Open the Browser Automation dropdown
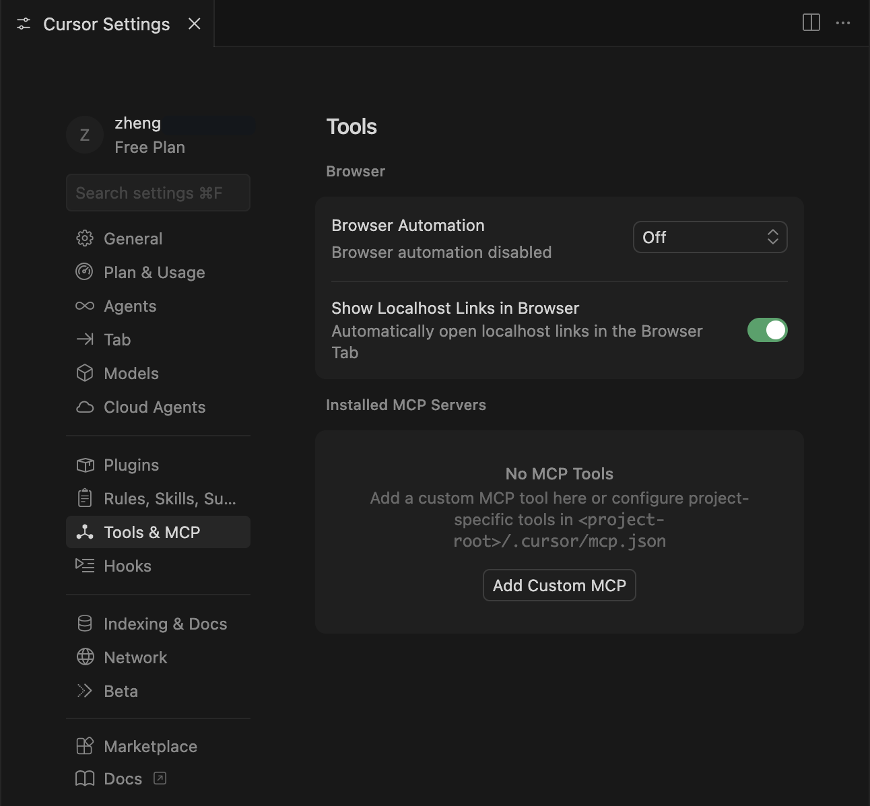Screen dimensions: 870x806 (710, 237)
